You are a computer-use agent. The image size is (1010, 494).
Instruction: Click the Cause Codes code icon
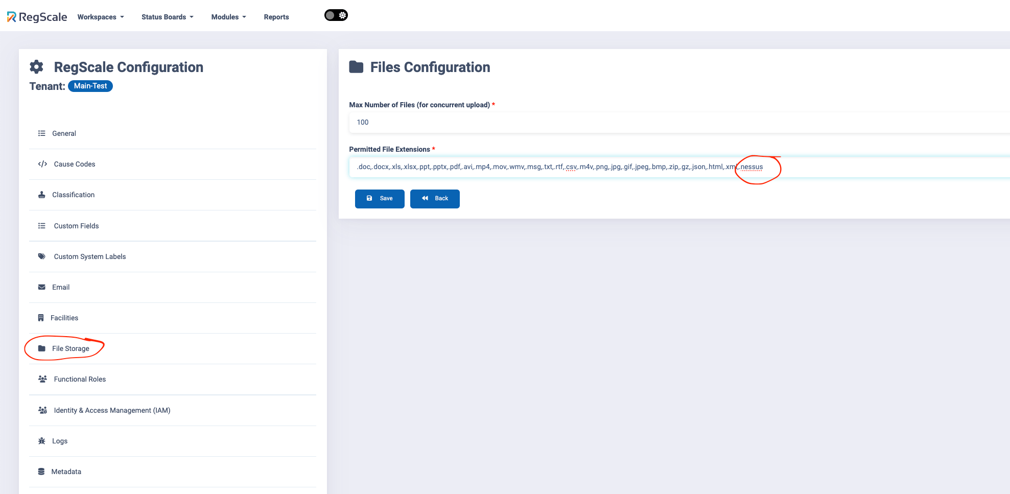pyautogui.click(x=43, y=164)
